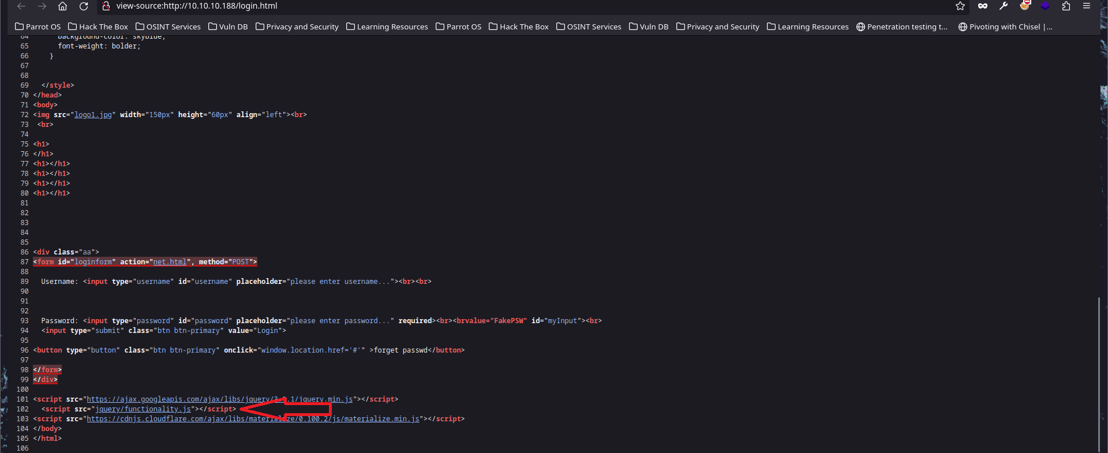Open the googleapis jquery.min.js script link
The image size is (1108, 453).
219,399
